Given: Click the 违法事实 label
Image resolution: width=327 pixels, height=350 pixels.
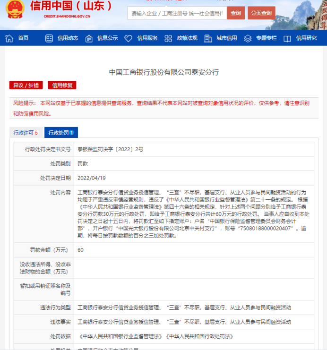Looking at the screenshot, I should pyautogui.click(x=60, y=322).
